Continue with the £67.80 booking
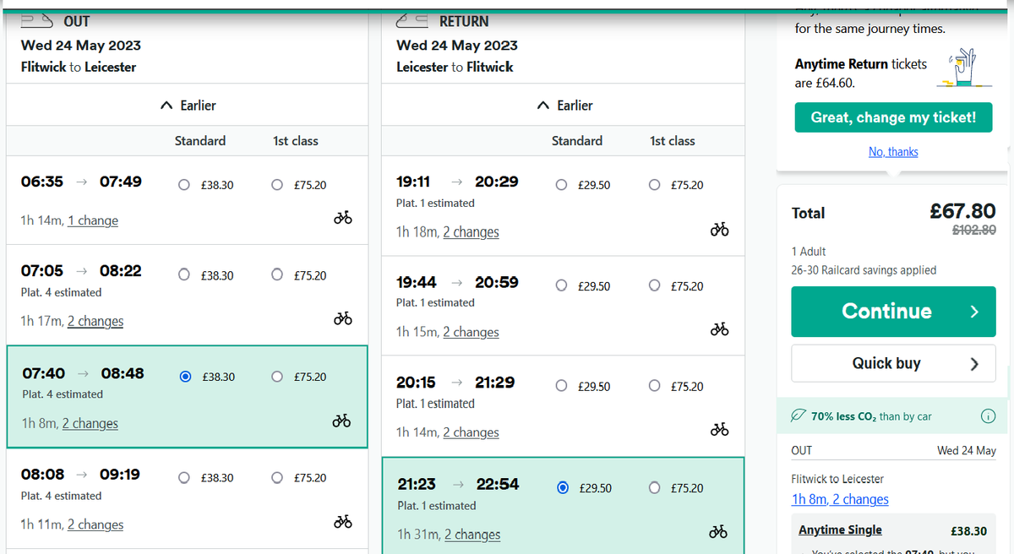Screen dimensions: 1014x554 click(893, 312)
